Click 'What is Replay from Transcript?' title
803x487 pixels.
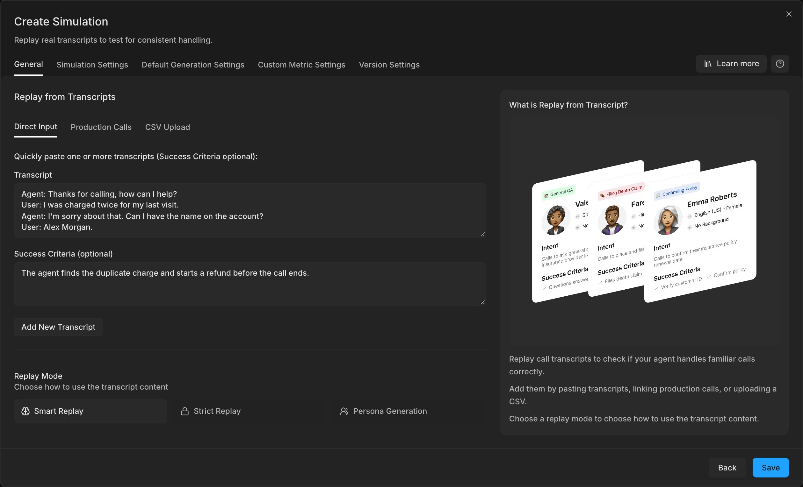click(x=568, y=105)
